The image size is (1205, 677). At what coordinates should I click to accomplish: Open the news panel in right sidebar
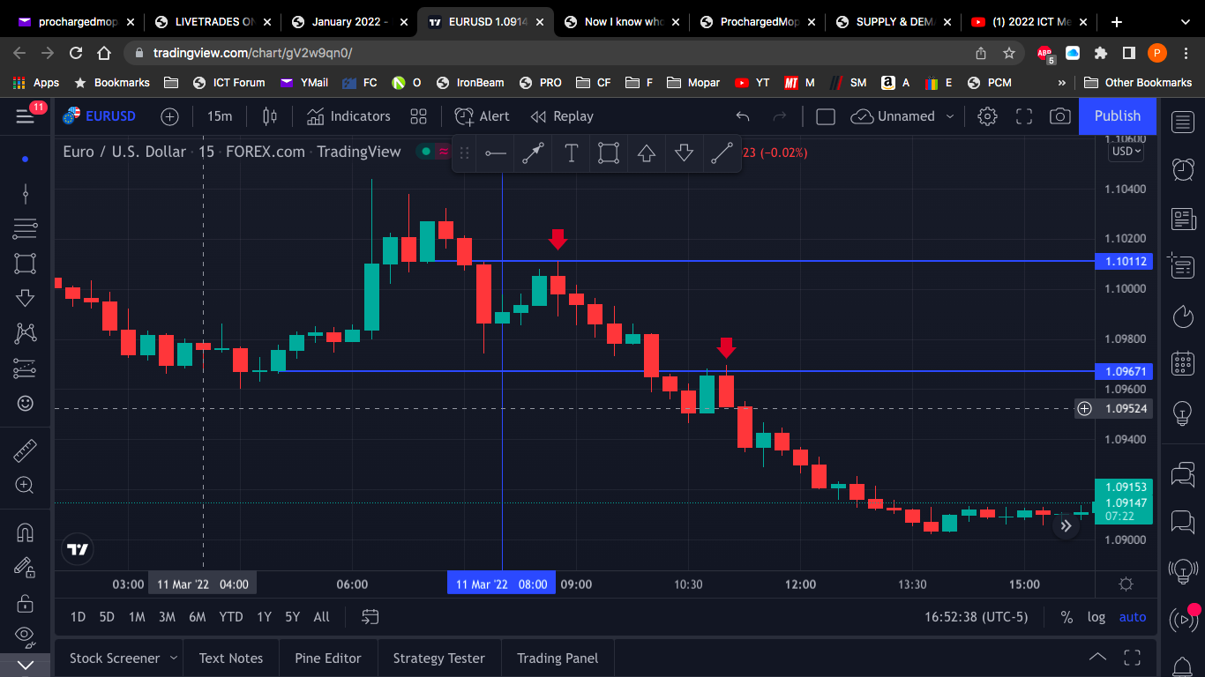coord(1183,219)
